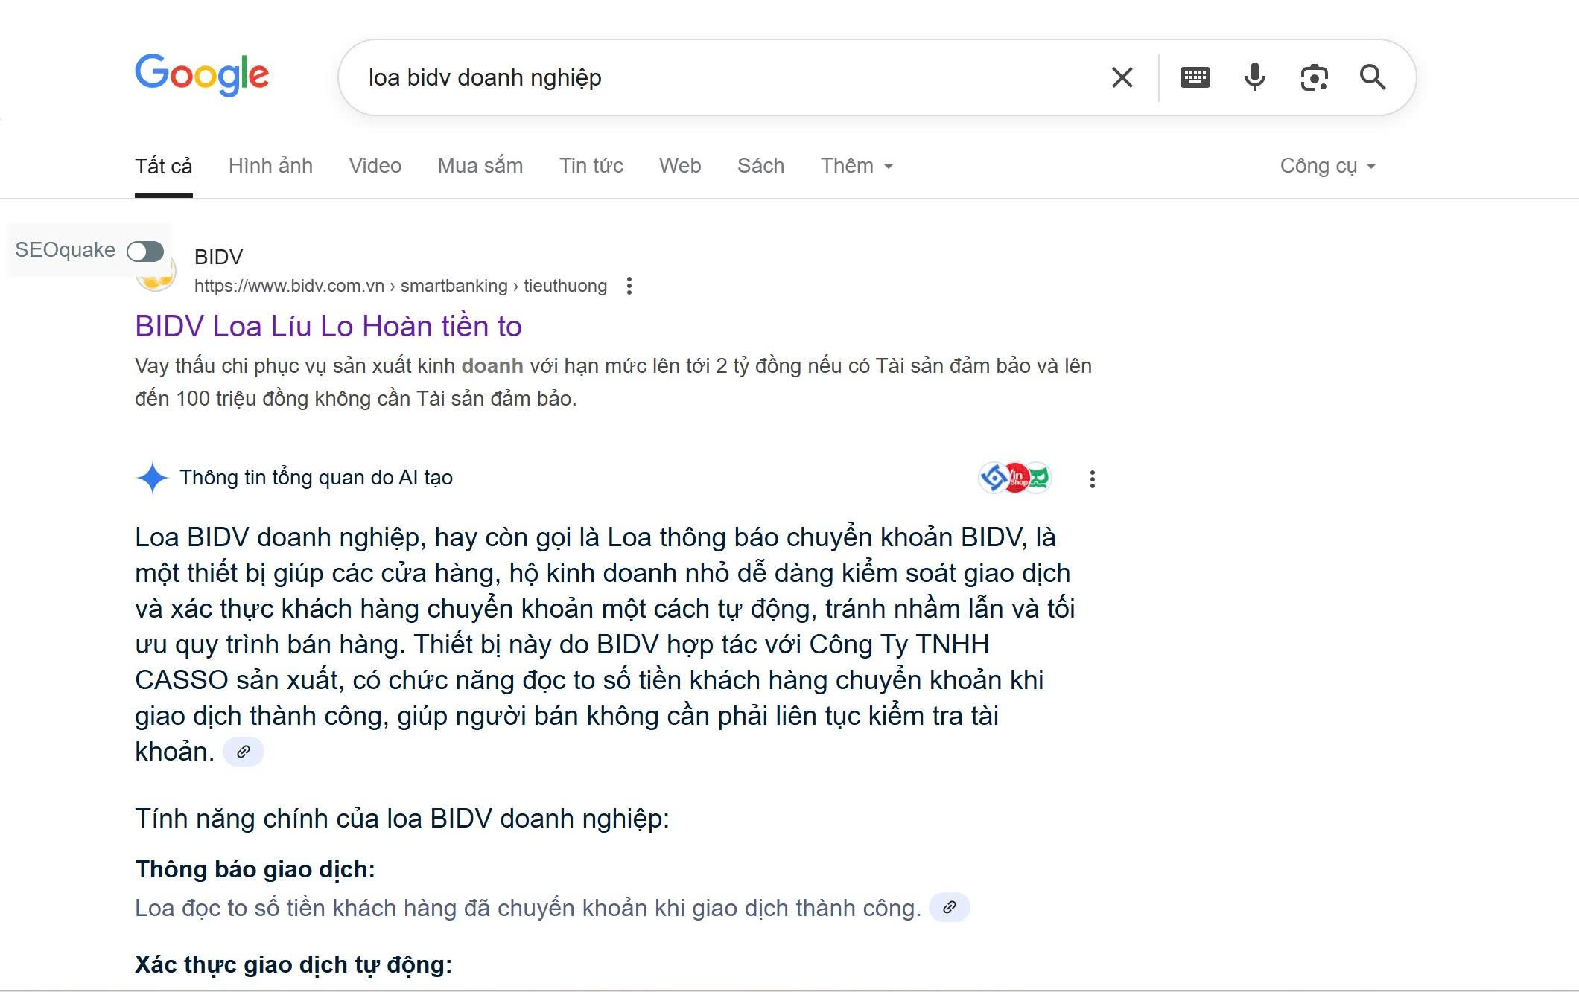1579x992 pixels.
Task: Click the magnifier search button
Action: (x=1372, y=77)
